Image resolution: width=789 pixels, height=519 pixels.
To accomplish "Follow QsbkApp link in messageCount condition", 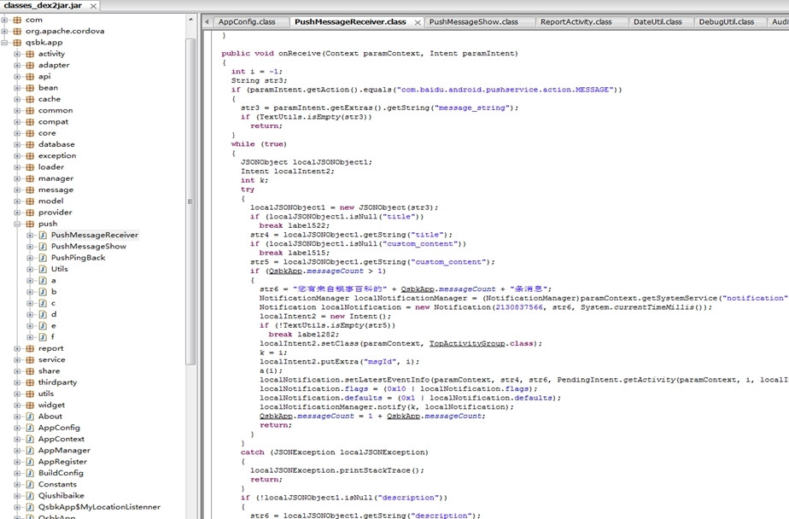I will point(285,271).
